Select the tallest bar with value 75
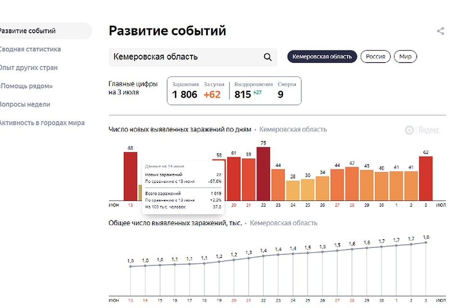Screen dimensions: 462x308 click(x=263, y=174)
